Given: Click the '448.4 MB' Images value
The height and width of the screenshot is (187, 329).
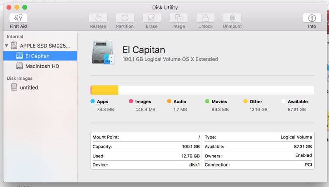Looking at the screenshot, I should 145,109.
